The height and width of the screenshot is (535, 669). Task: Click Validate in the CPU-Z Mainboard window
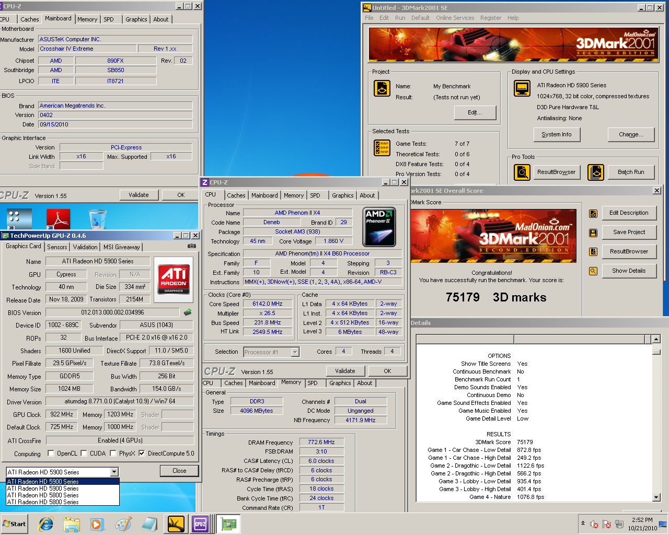pyautogui.click(x=139, y=195)
